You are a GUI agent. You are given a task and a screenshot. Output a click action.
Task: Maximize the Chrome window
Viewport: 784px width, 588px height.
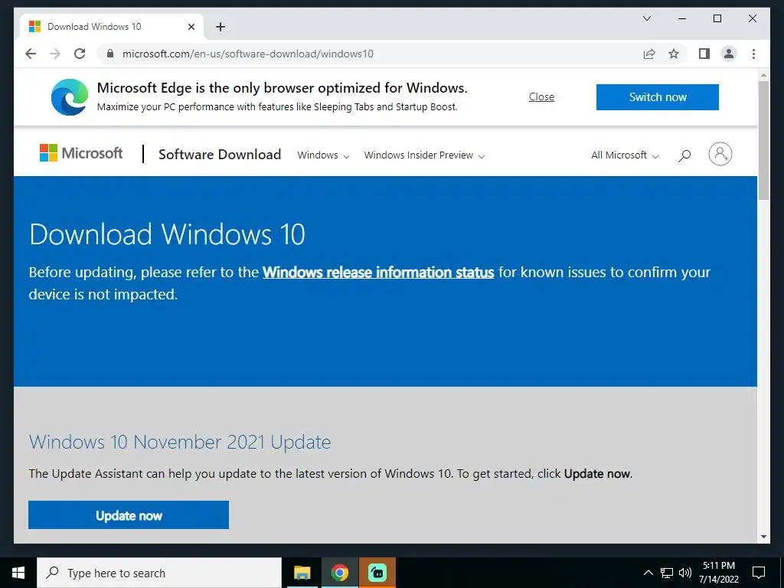tap(717, 18)
